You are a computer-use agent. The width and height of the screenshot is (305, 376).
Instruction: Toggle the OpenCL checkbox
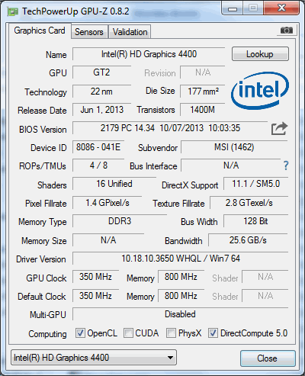point(80,333)
